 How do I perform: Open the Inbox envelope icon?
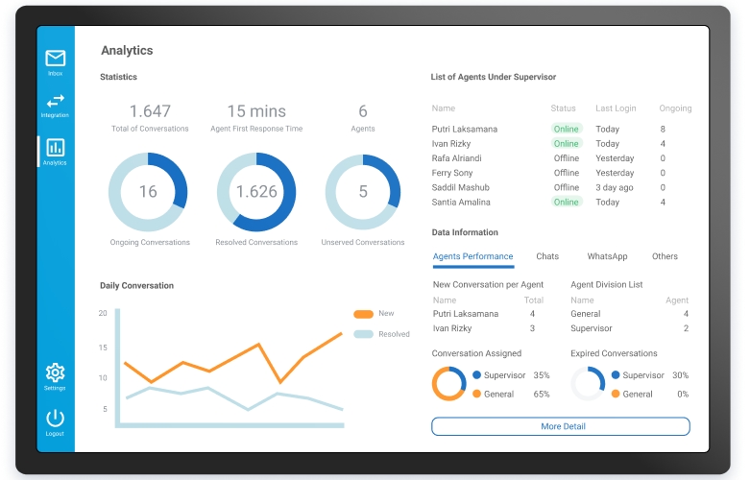coord(55,60)
